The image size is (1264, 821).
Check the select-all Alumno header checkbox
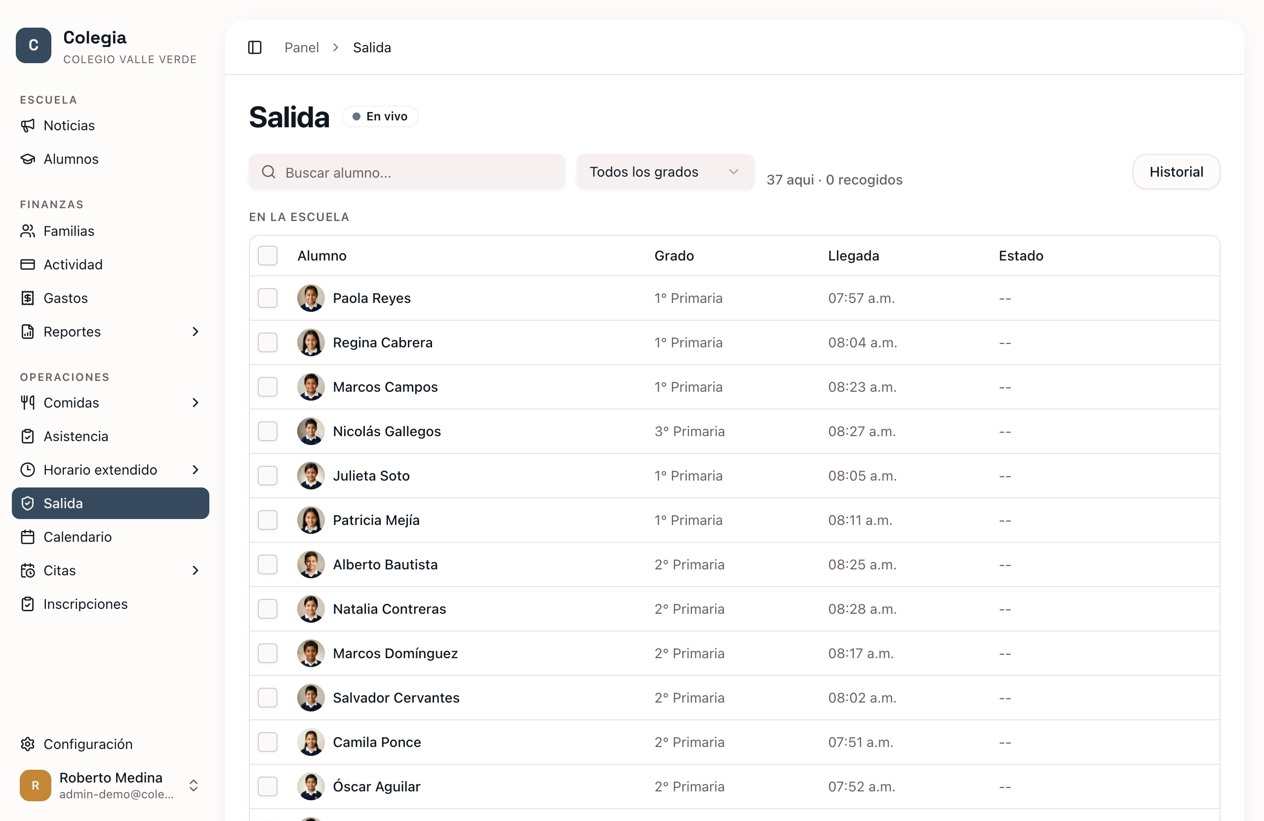click(x=268, y=255)
